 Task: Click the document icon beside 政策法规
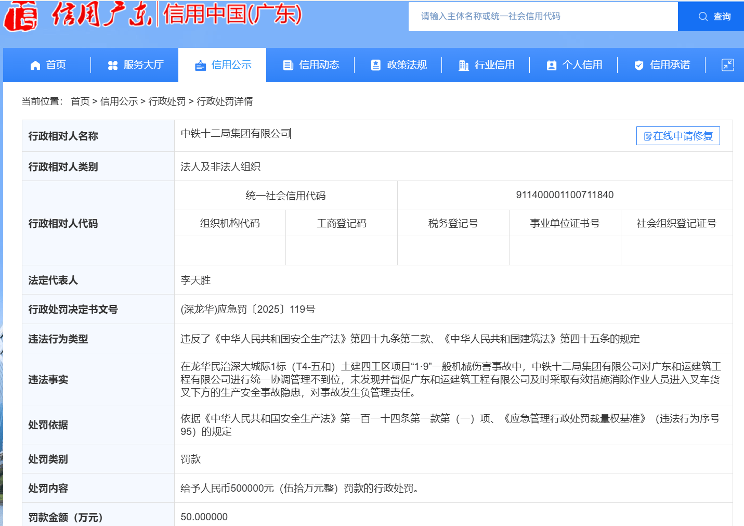pyautogui.click(x=376, y=65)
